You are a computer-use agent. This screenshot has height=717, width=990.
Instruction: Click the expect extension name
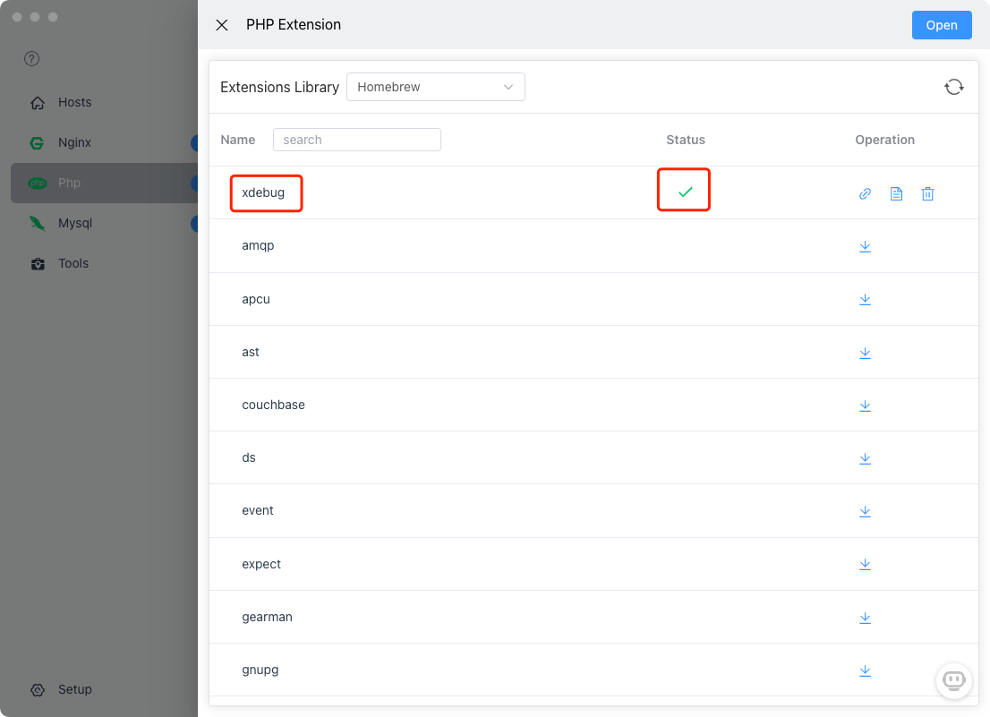[261, 564]
